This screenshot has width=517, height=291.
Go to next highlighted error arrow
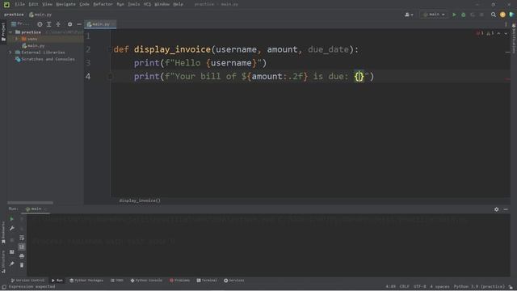click(506, 33)
